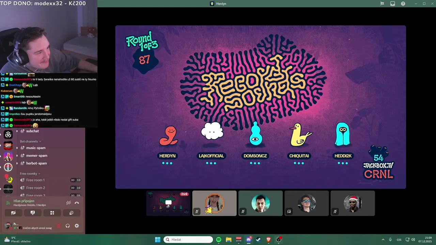Screen dimensions: 436x245
Task: Click the HERDYN player name label
Action: pyautogui.click(x=167, y=156)
